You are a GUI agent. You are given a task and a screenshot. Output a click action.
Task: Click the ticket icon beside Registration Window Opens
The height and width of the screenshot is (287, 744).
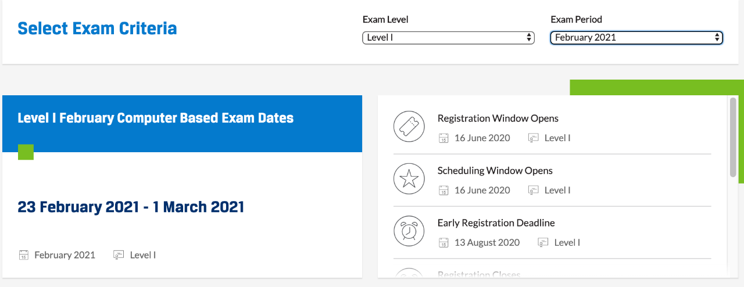pos(409,127)
